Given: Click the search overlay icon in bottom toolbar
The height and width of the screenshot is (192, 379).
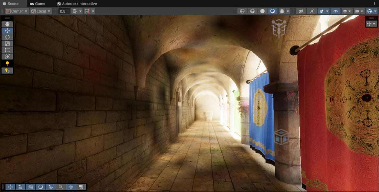Looking at the screenshot, I should click(x=60, y=187).
